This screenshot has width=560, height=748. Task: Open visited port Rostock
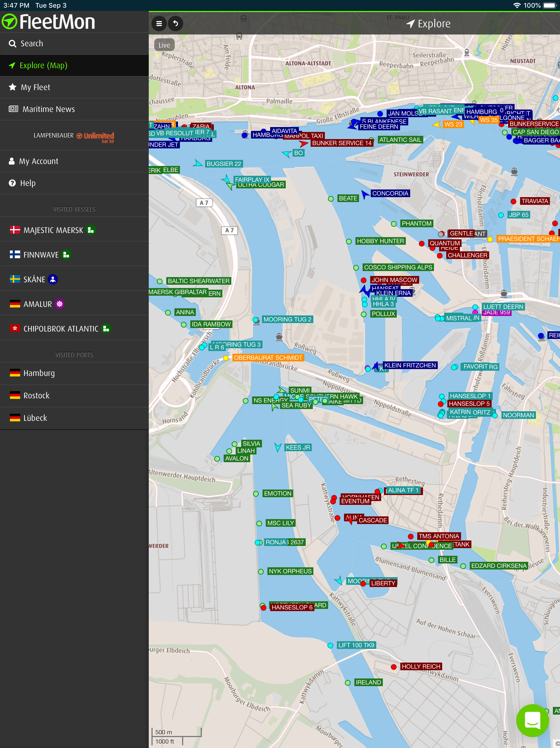coord(36,396)
